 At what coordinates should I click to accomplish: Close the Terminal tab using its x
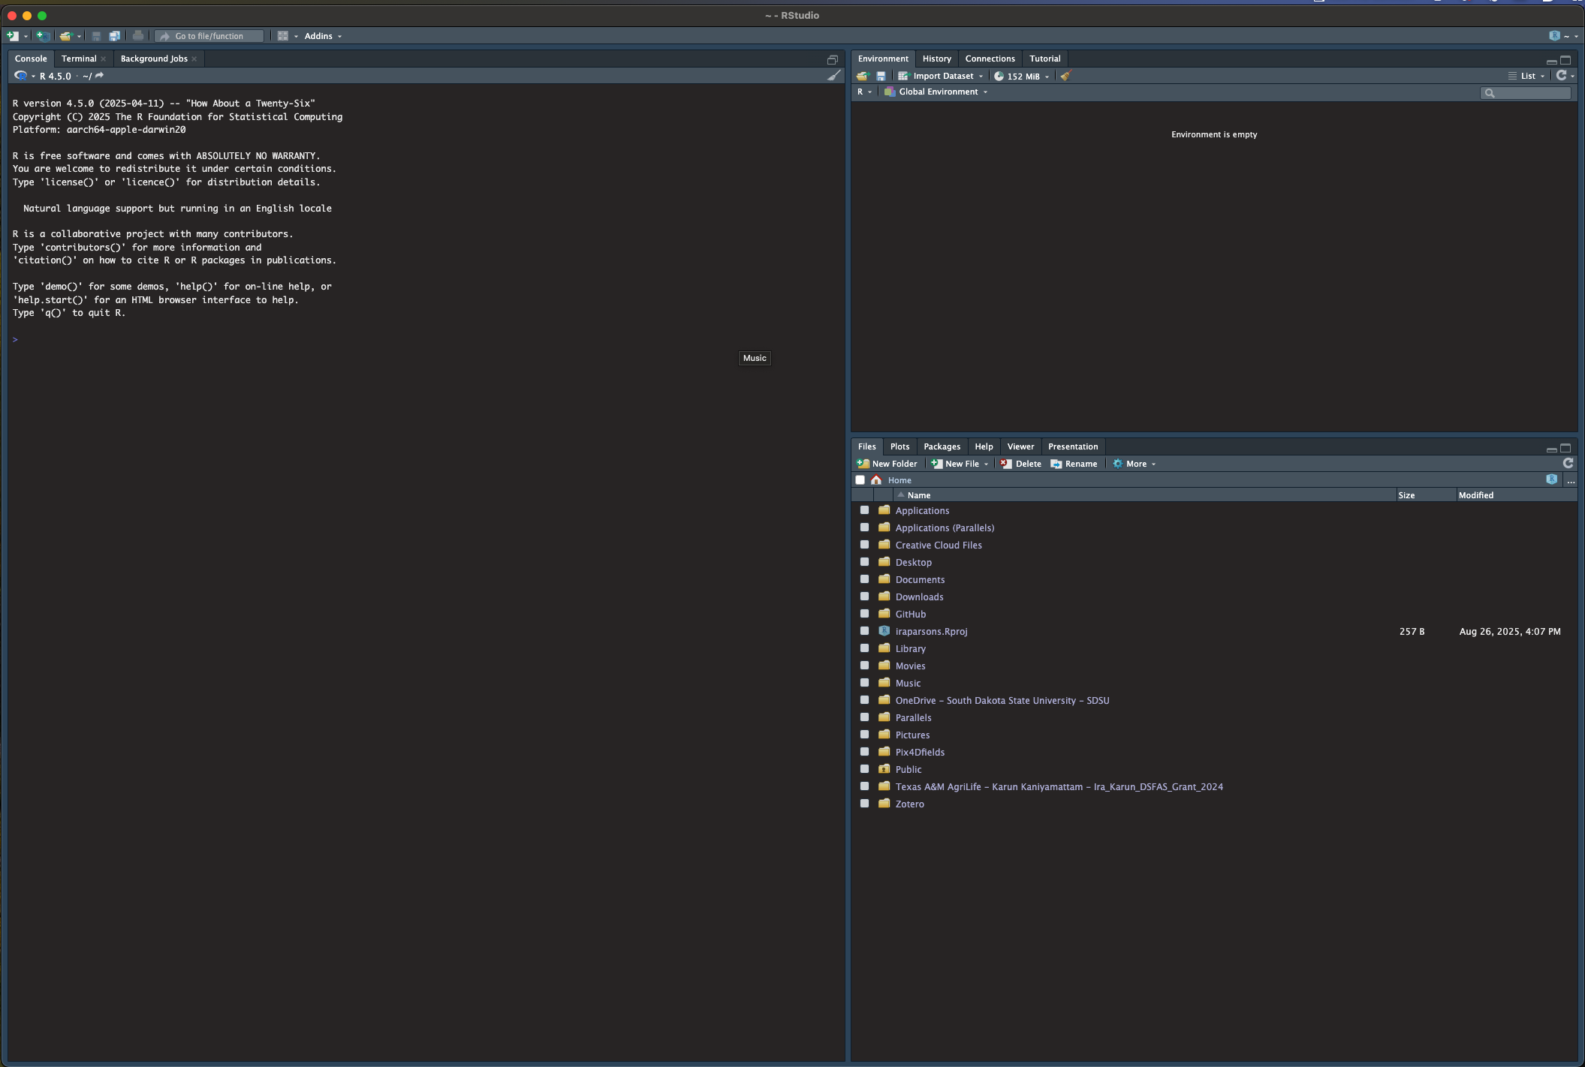tap(104, 59)
